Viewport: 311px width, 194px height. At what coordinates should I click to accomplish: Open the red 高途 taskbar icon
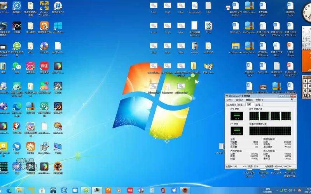(130, 191)
